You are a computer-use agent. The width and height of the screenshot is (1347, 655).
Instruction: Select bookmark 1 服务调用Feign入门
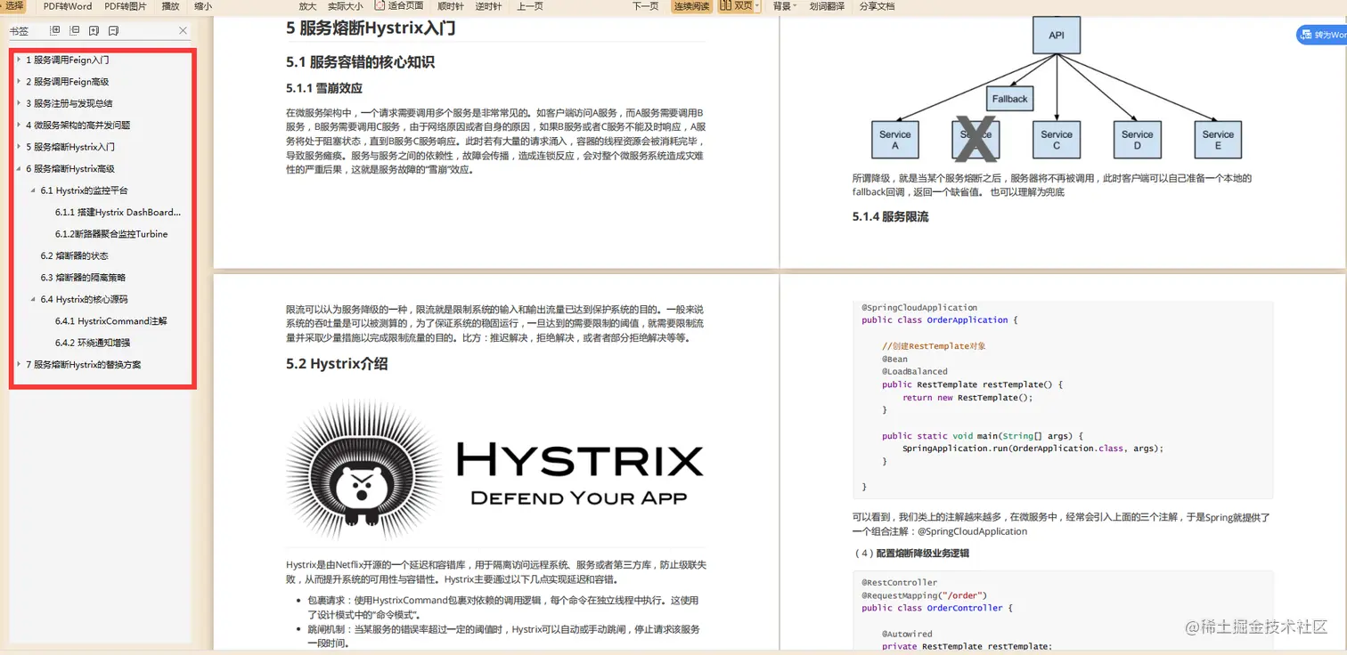click(68, 60)
